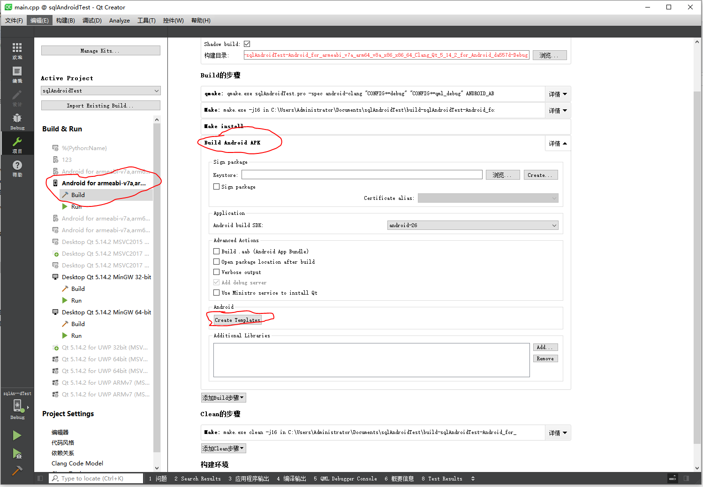Click Desktop MinGW 64-bit monitor icon

tap(55, 312)
